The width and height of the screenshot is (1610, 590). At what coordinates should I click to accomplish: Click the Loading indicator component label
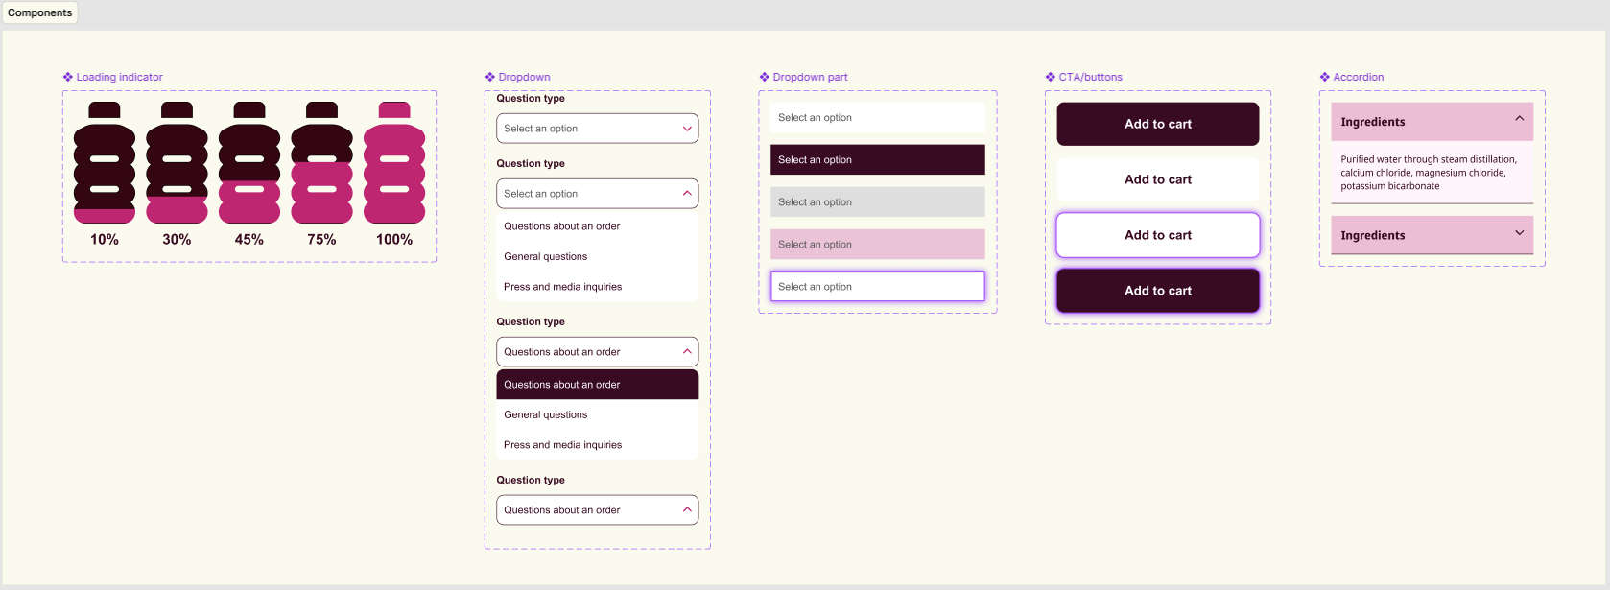click(119, 77)
